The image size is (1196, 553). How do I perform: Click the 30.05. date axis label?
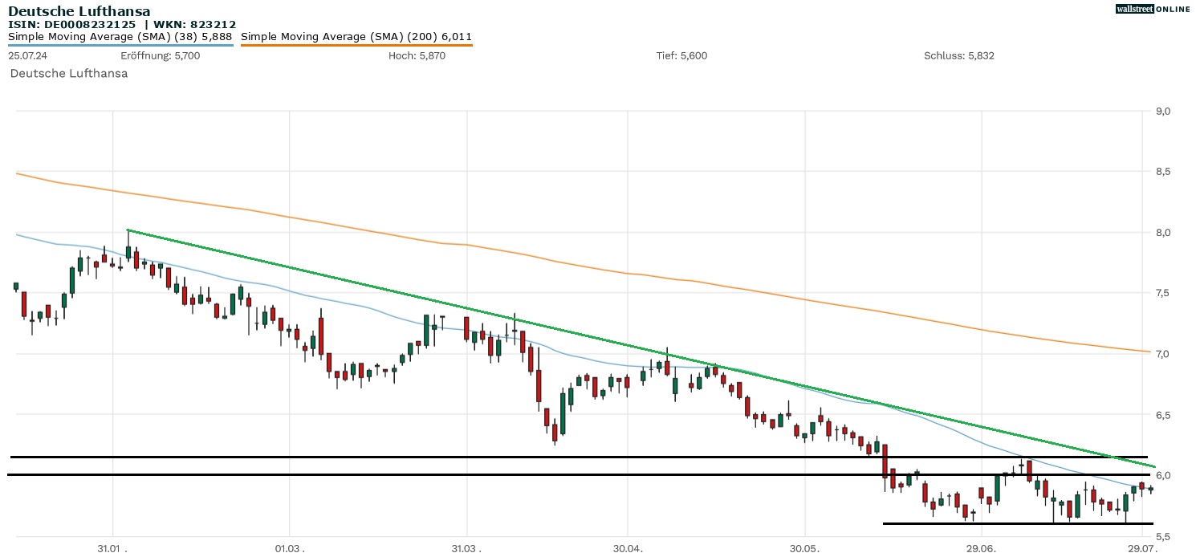coord(803,548)
